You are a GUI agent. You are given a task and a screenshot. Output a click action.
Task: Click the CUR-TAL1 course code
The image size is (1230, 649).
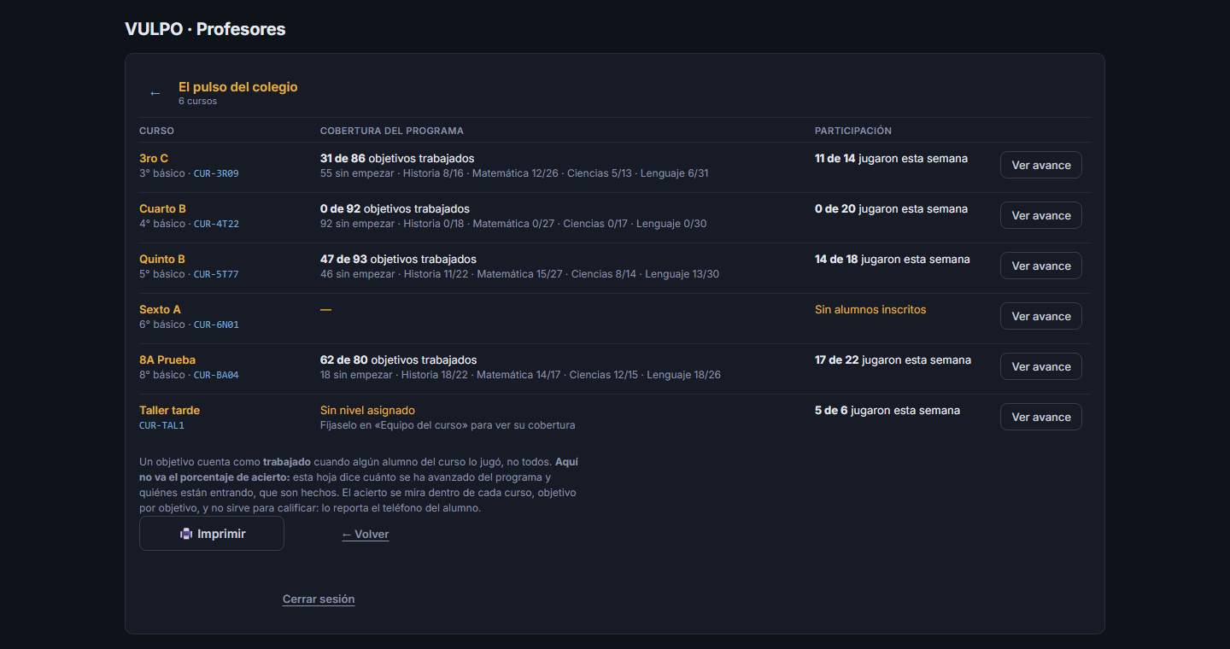click(x=161, y=425)
